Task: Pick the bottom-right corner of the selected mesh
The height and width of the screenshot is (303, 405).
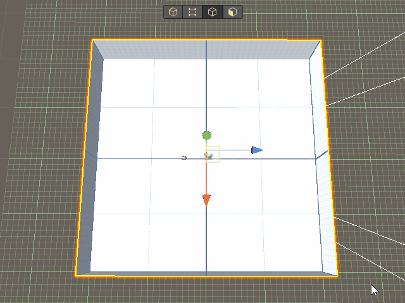Action: [x=339, y=276]
